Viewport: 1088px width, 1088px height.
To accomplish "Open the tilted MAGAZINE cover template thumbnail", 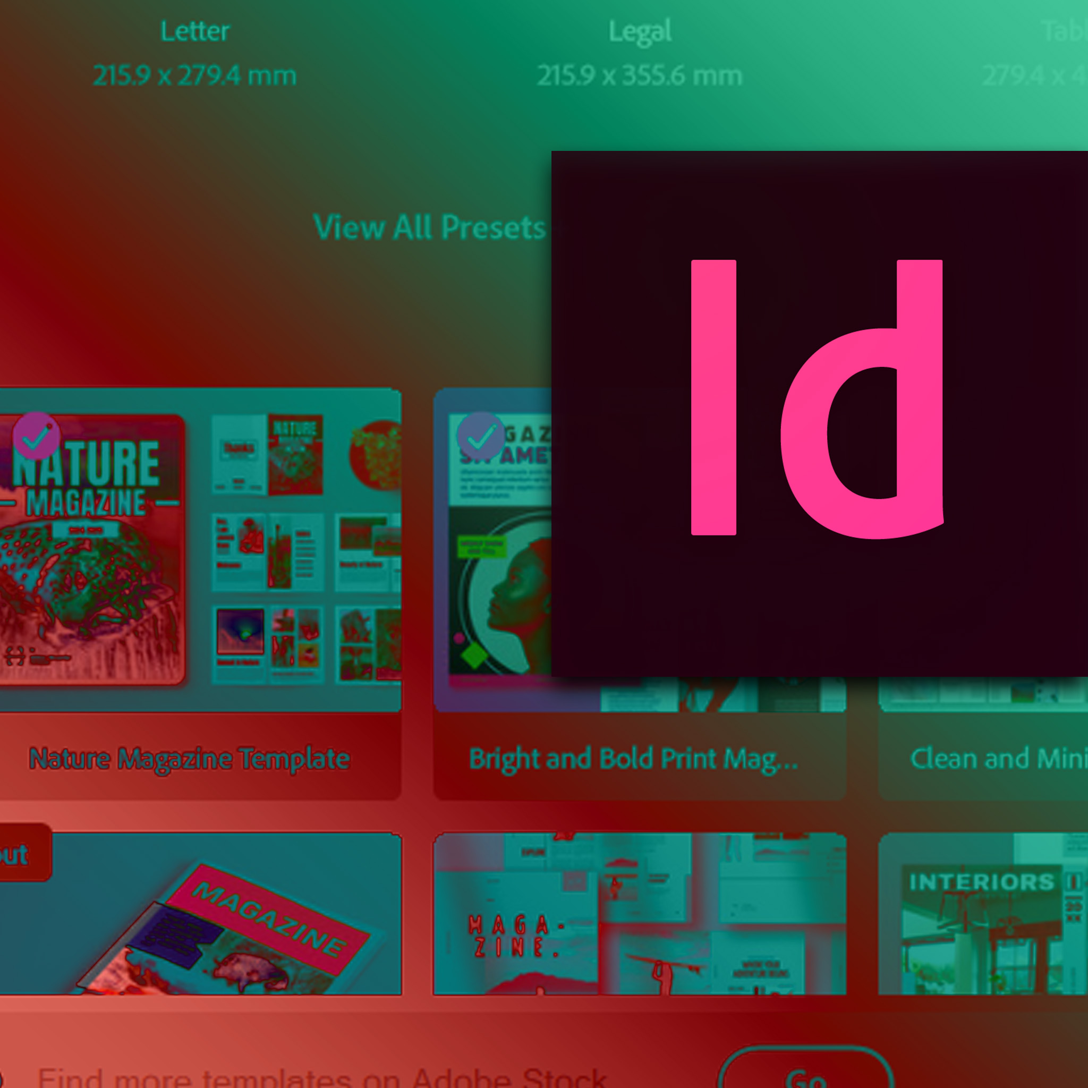I will pos(200,913).
